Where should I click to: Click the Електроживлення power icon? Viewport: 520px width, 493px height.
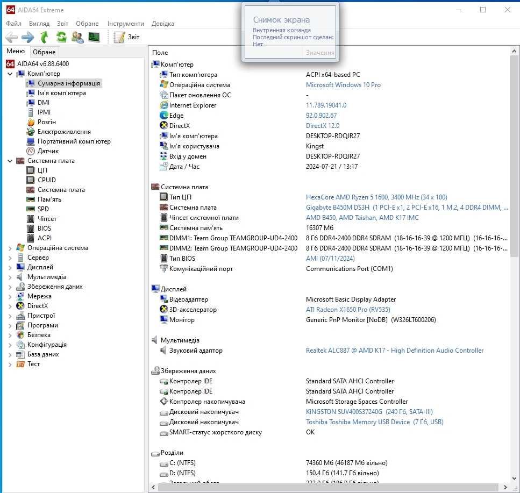tap(31, 132)
